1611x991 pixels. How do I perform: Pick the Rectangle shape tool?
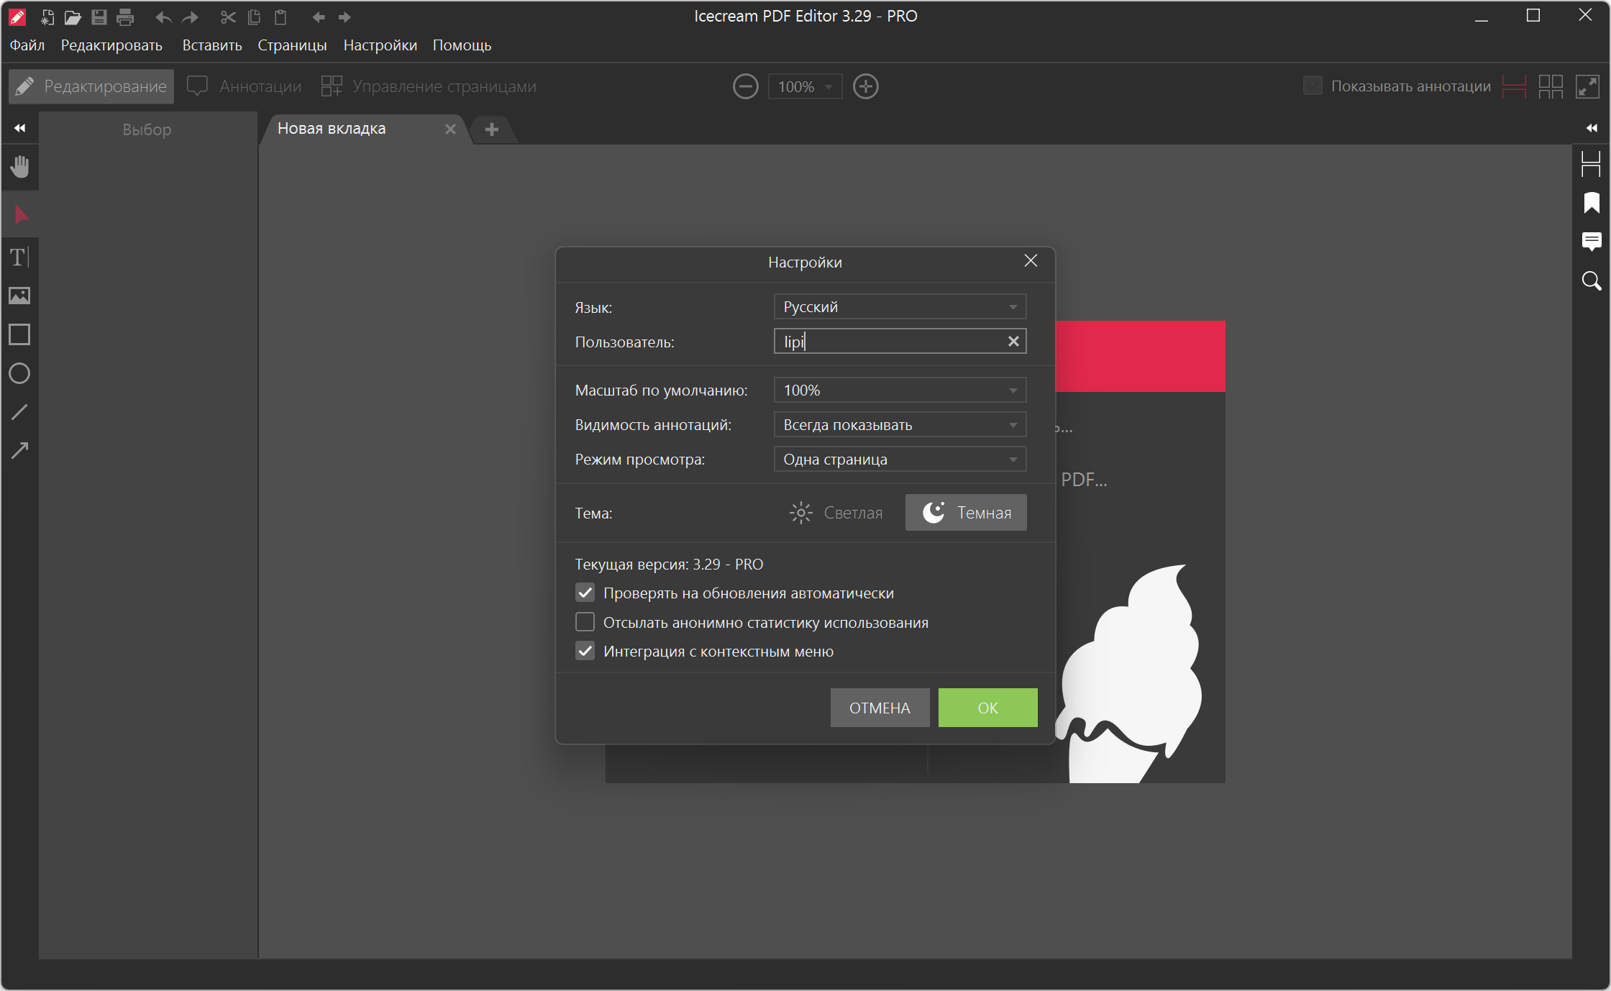click(x=19, y=334)
